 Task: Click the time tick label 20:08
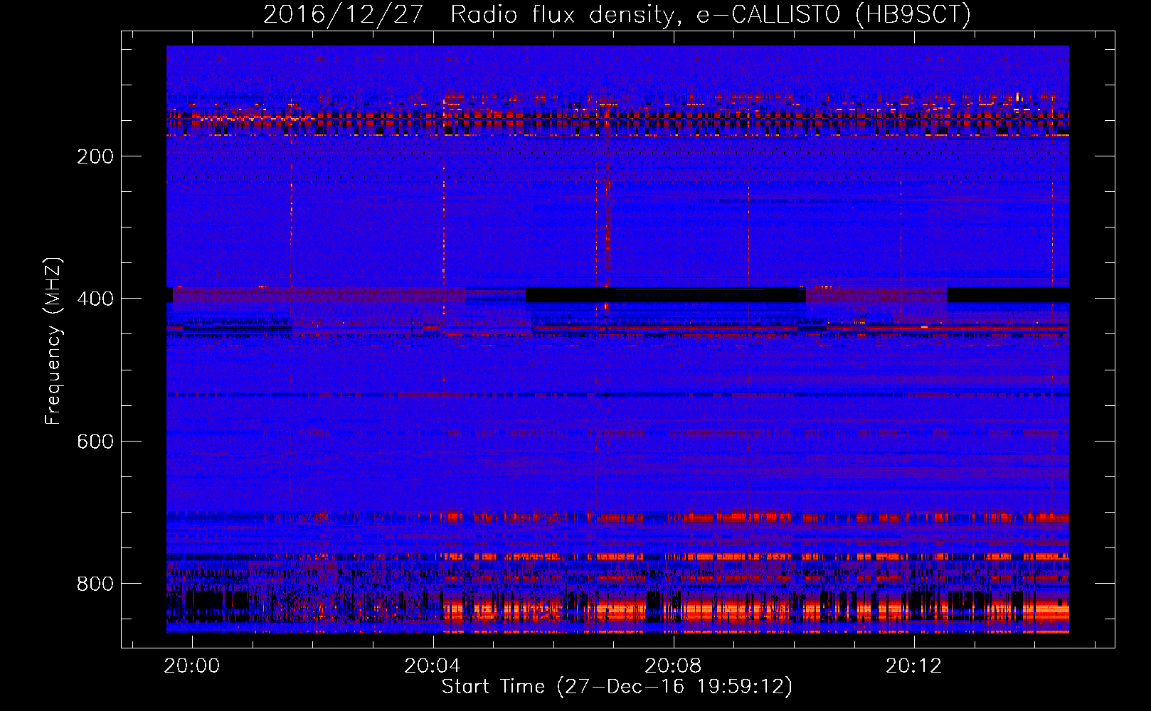(673, 665)
